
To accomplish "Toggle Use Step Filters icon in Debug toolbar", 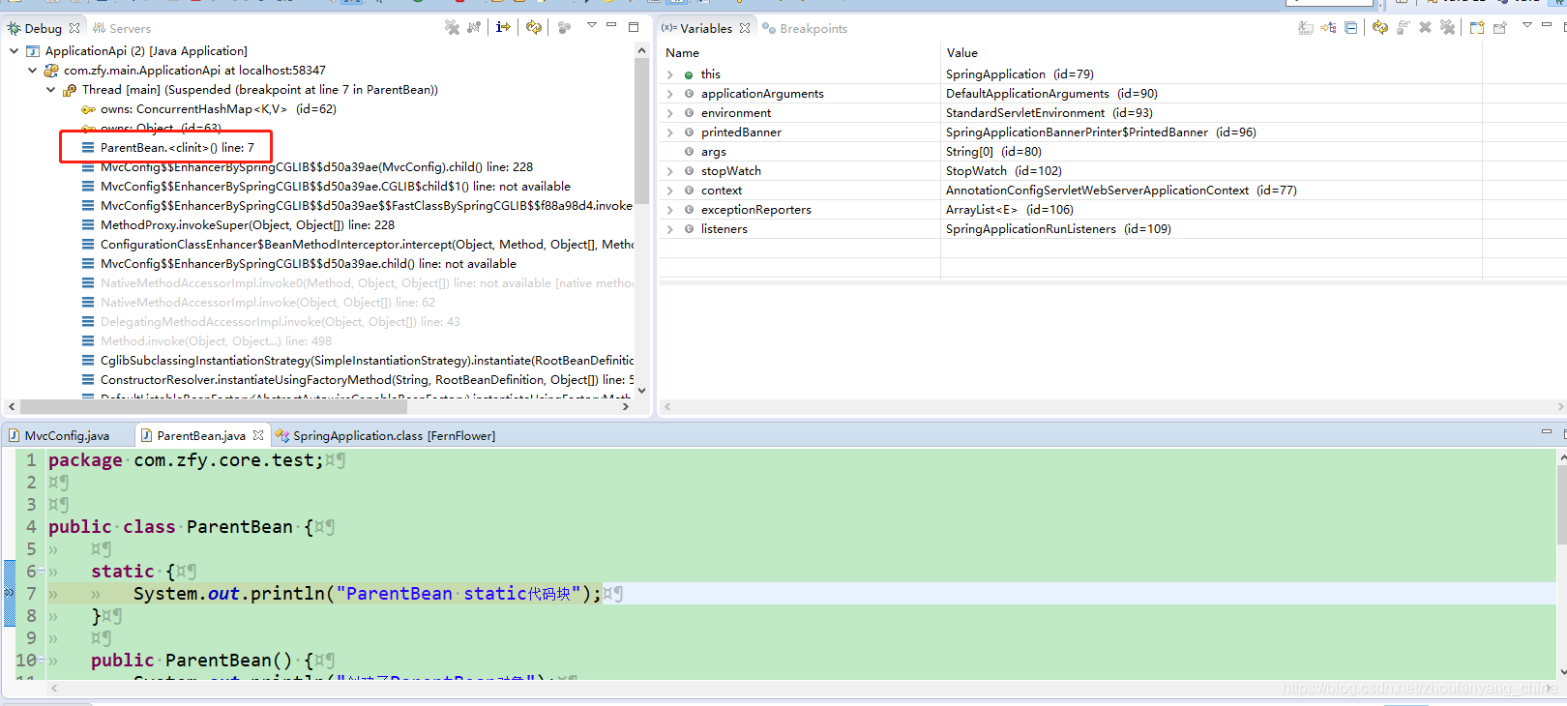I will [x=503, y=27].
